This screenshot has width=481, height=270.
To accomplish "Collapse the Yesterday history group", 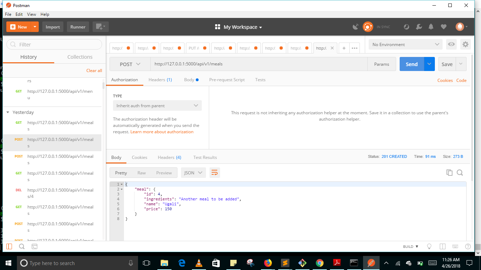I will 8,112.
